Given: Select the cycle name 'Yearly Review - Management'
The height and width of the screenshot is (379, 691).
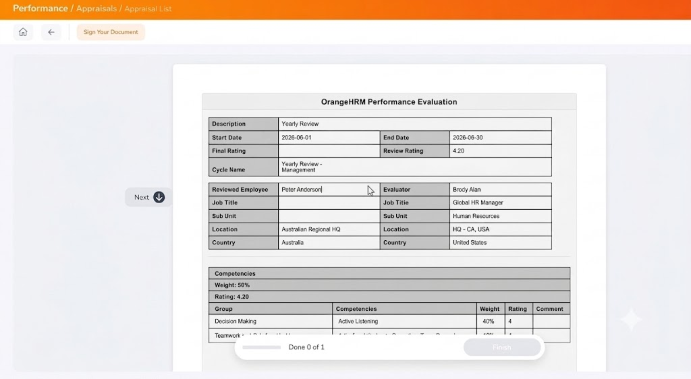Looking at the screenshot, I should pyautogui.click(x=302, y=167).
